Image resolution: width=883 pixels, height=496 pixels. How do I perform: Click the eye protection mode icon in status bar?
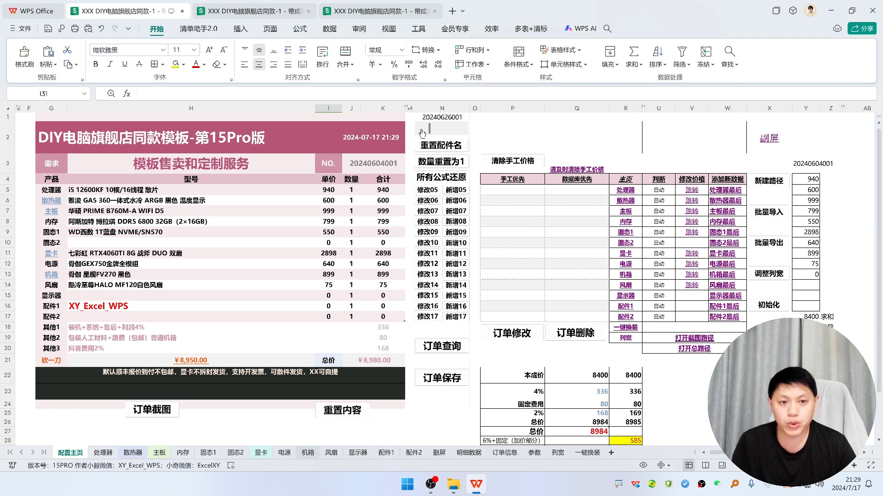tap(643, 465)
